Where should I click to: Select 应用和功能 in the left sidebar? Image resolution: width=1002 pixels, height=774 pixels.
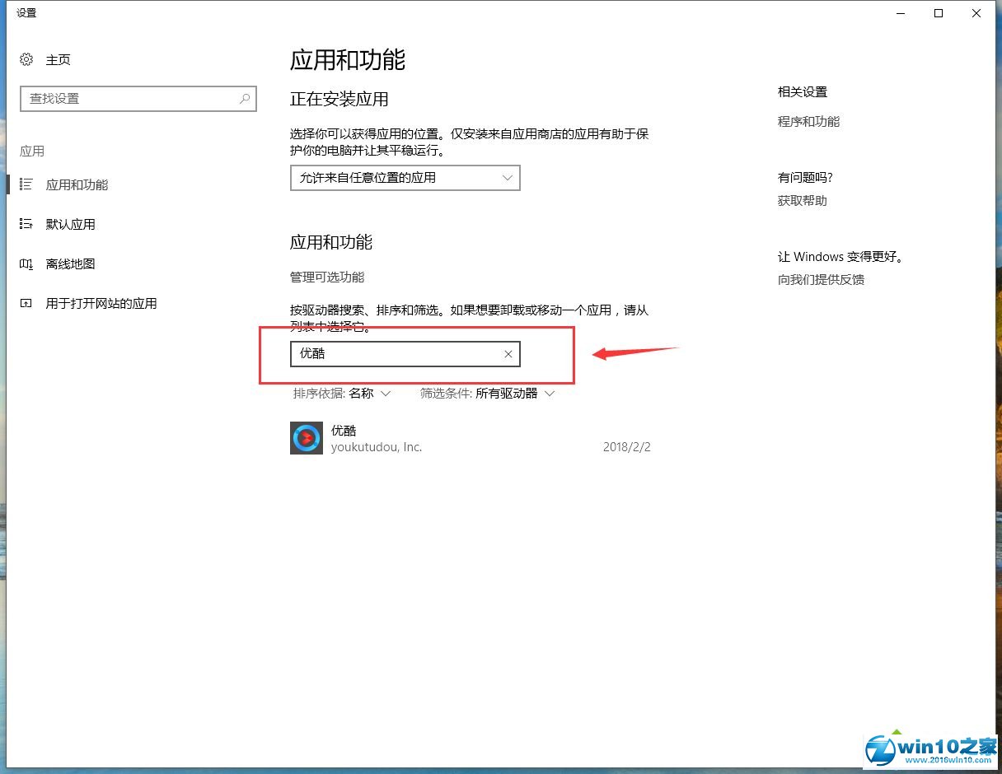coord(77,184)
